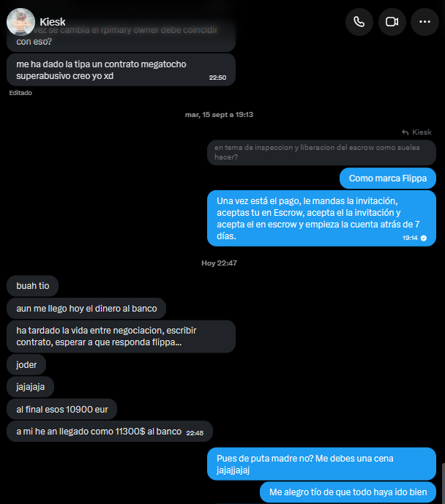Select the 'Me debes una cena' reply bubble

pyautogui.click(x=321, y=464)
